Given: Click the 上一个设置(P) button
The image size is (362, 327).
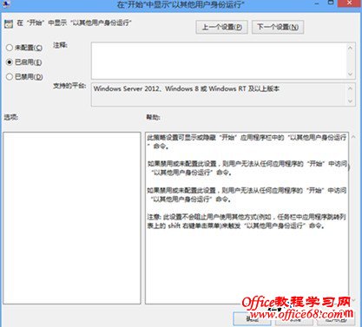Looking at the screenshot, I should point(221,27).
